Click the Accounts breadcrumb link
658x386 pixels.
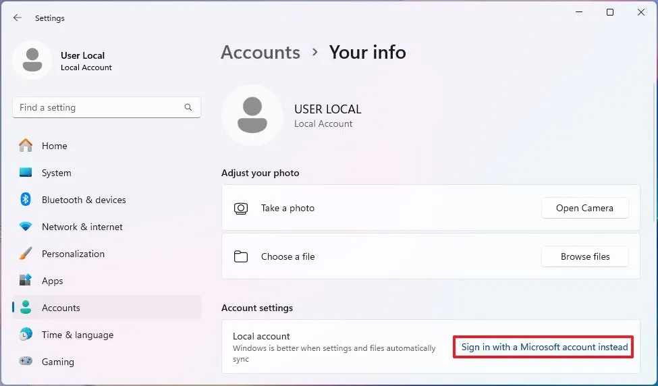pos(261,53)
